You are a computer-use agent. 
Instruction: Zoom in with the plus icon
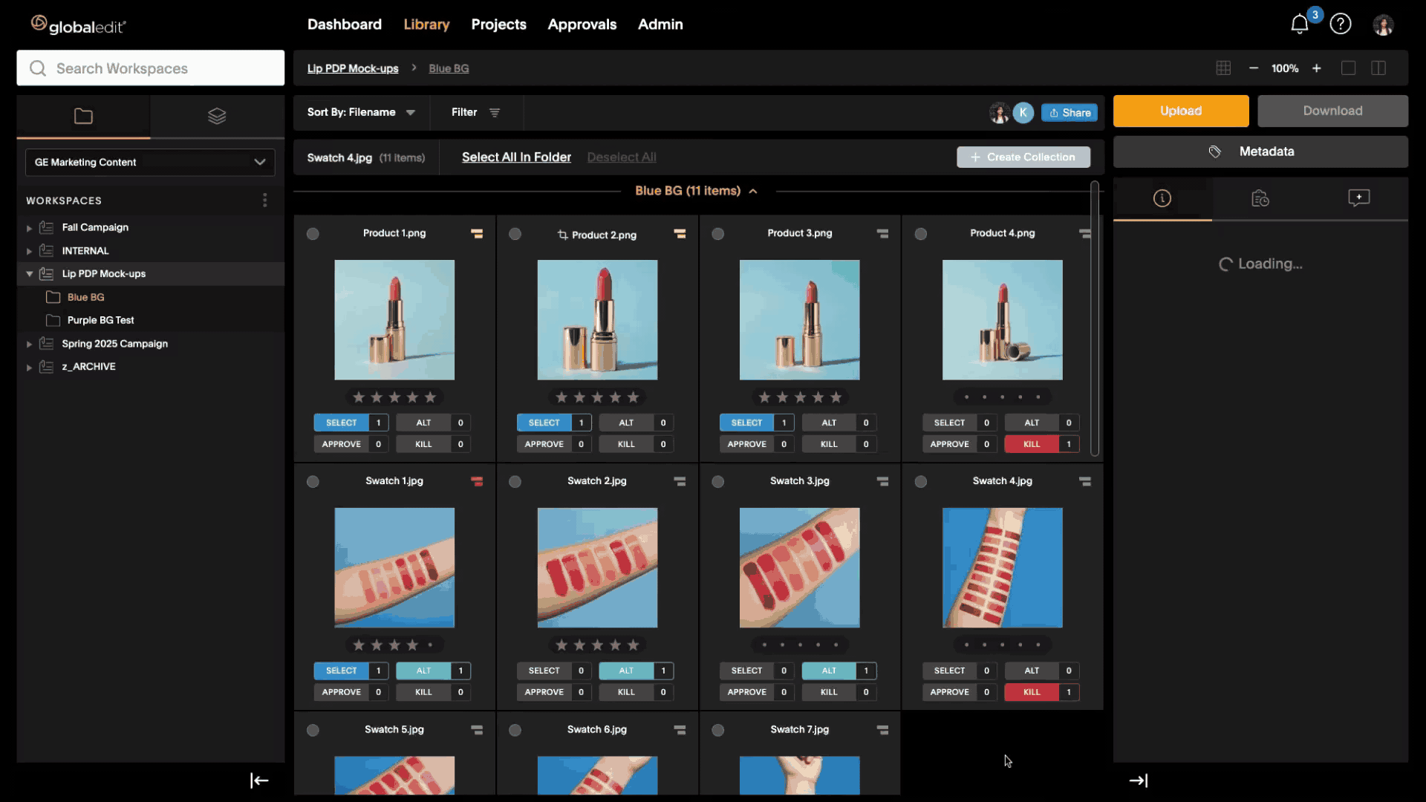1317,68
